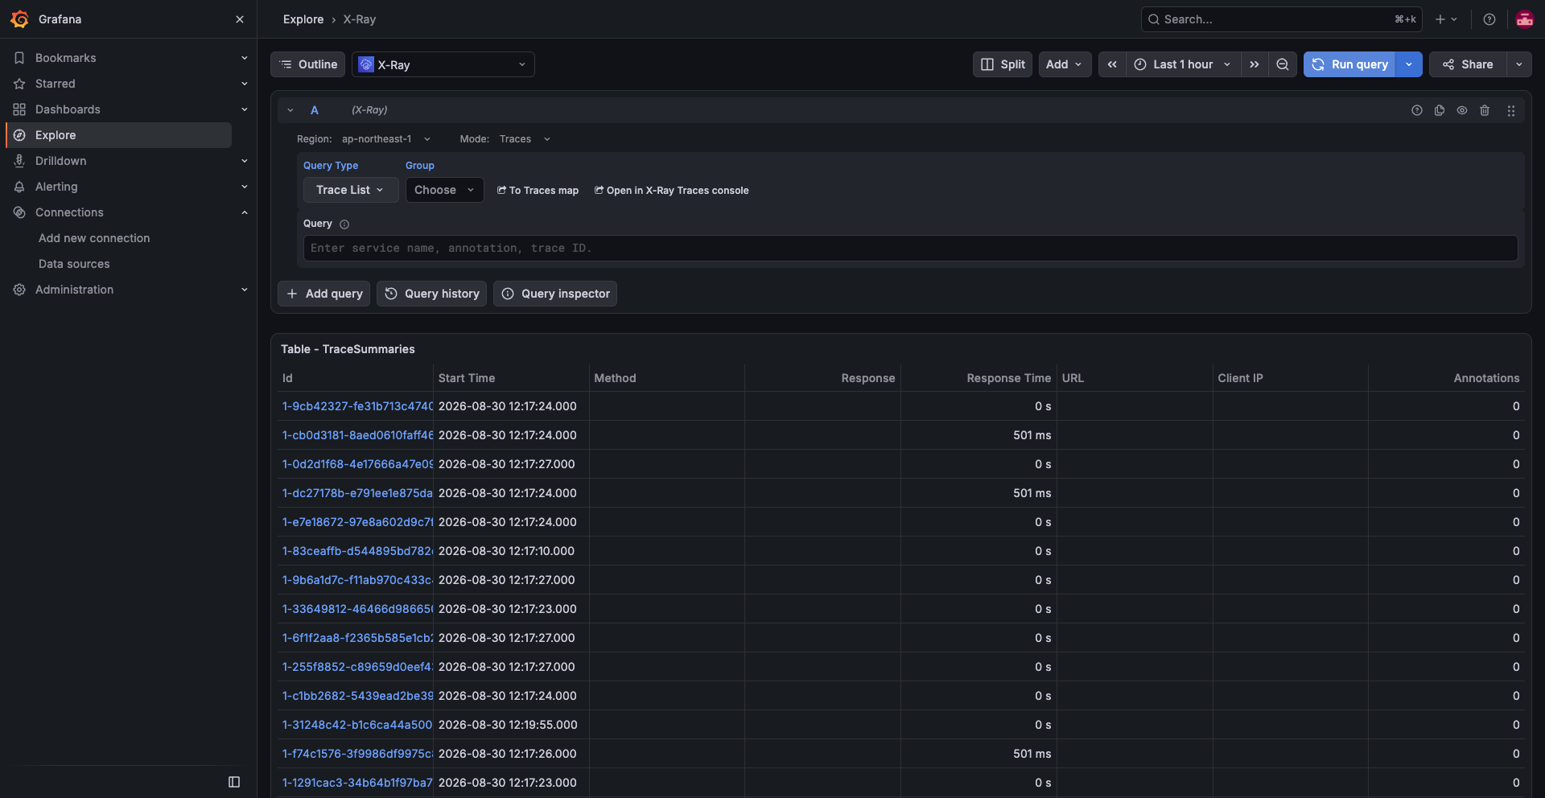Viewport: 1545px width, 798px height.
Task: Open the X-Ray data source picker
Action: pyautogui.click(x=443, y=64)
